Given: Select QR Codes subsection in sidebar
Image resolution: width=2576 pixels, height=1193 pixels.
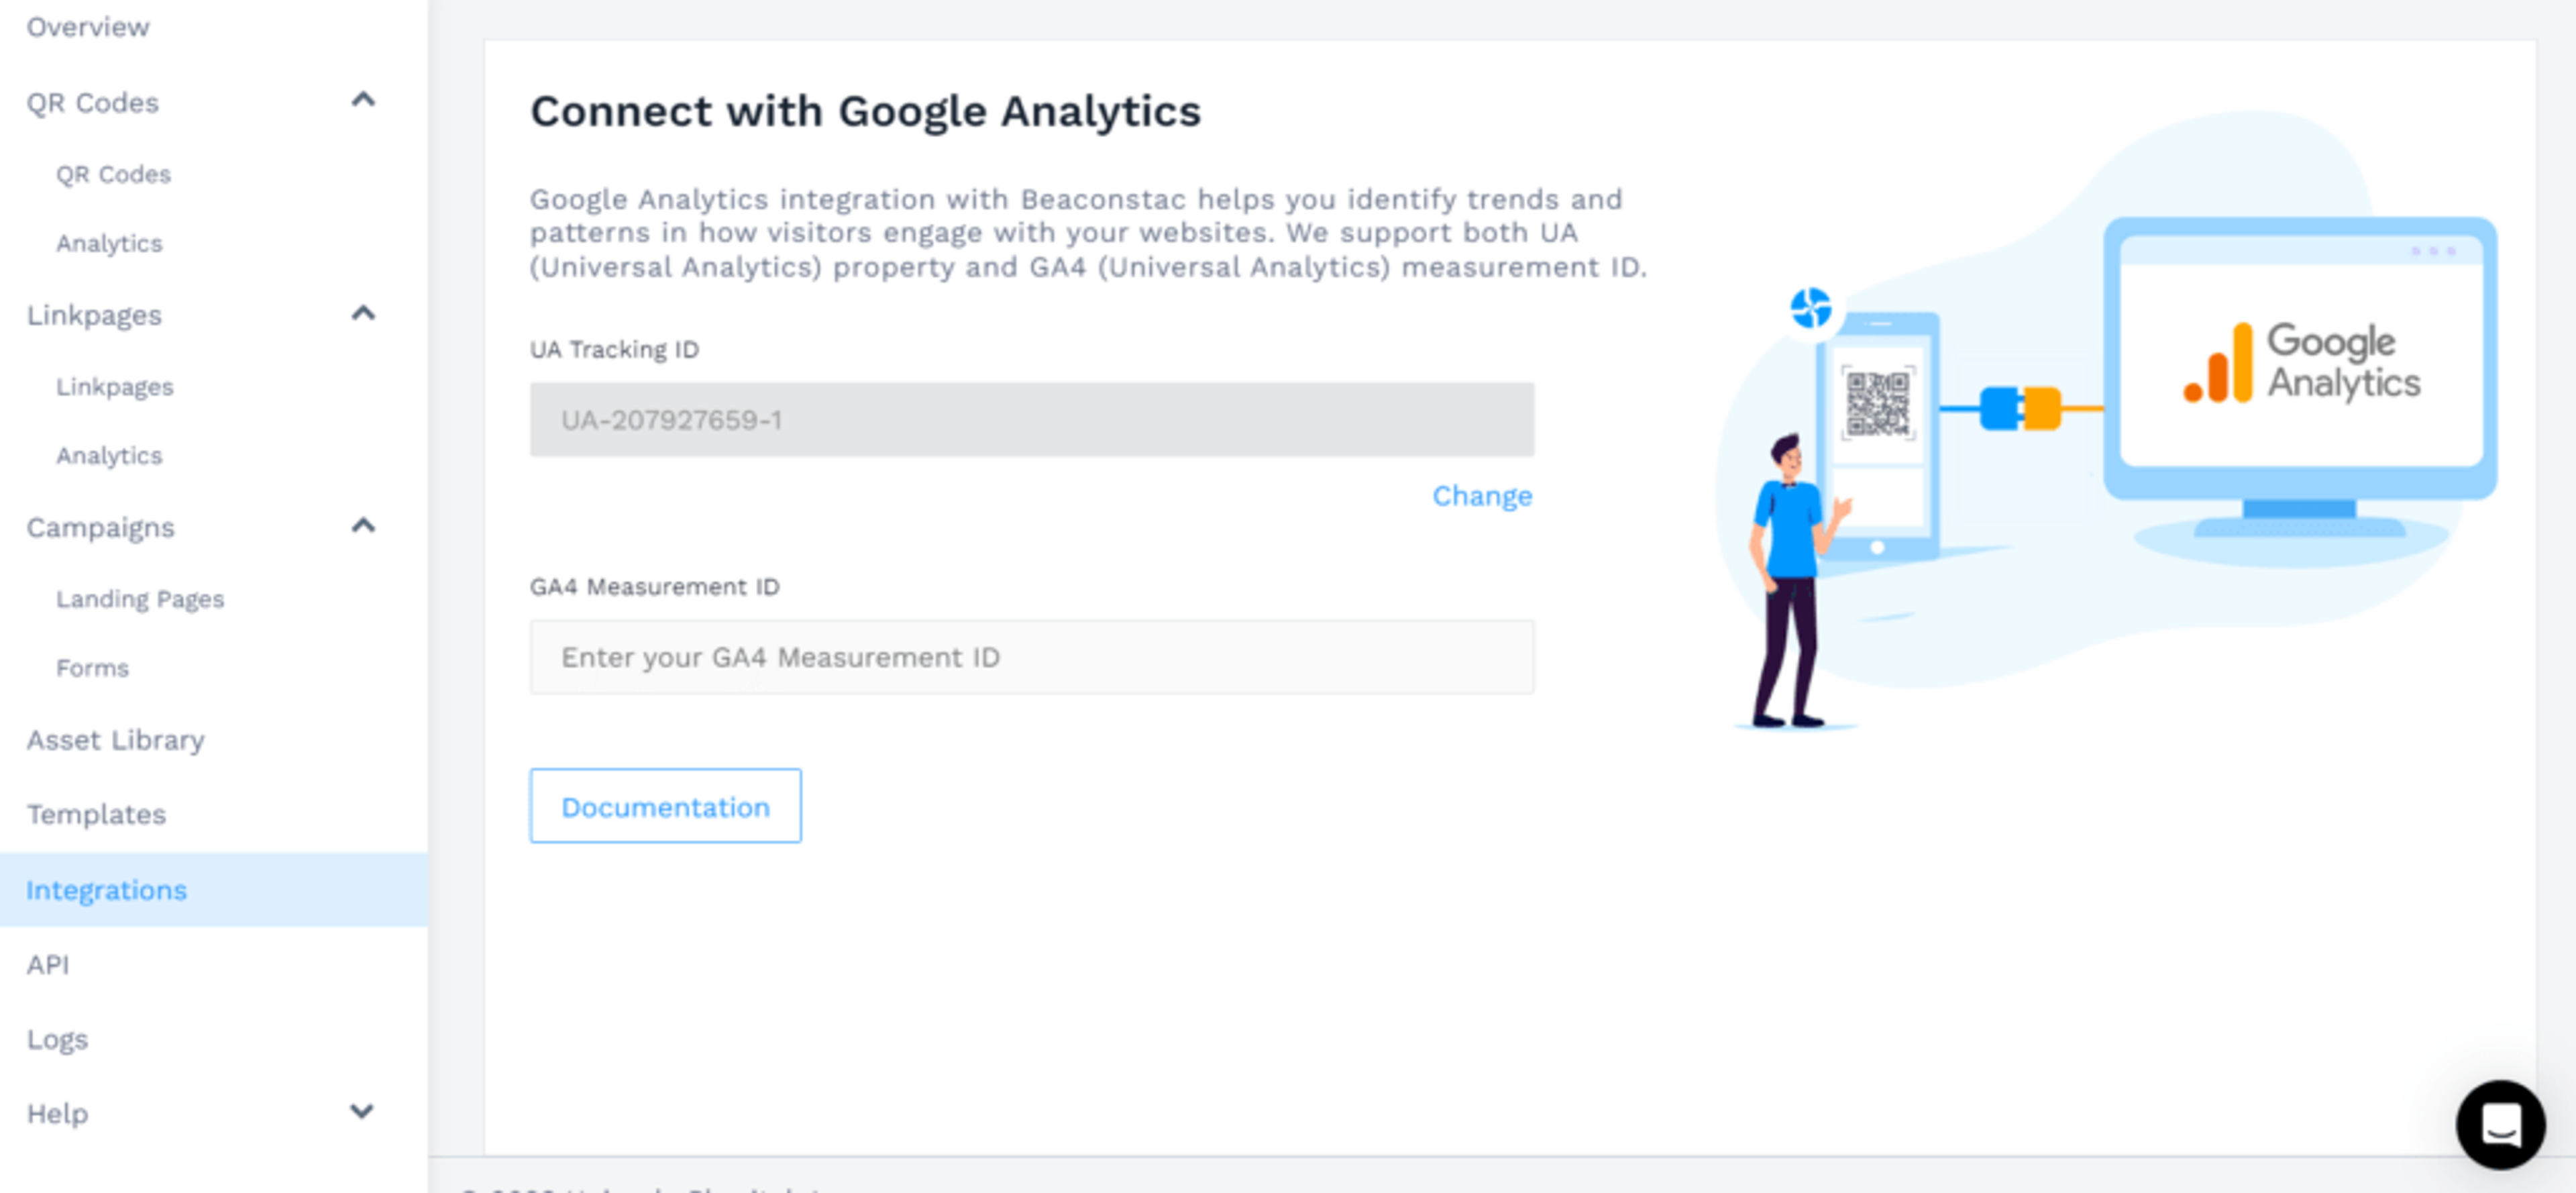Looking at the screenshot, I should coord(112,174).
